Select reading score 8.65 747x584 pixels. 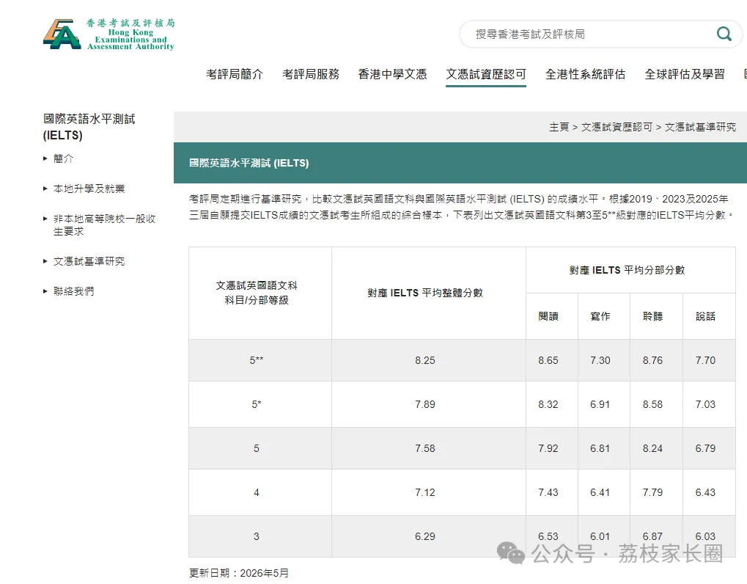coord(548,360)
